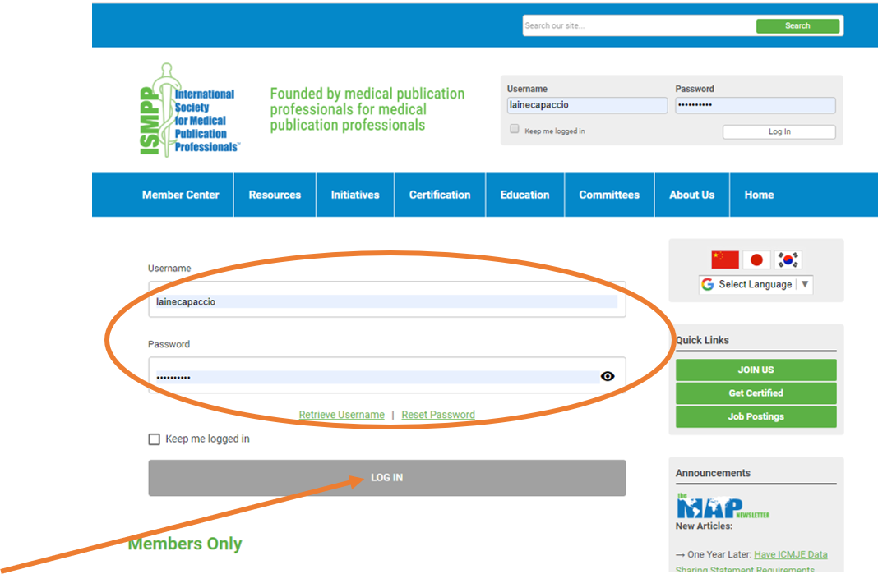Open the Job Postings quick link
878x574 pixels.
point(756,417)
